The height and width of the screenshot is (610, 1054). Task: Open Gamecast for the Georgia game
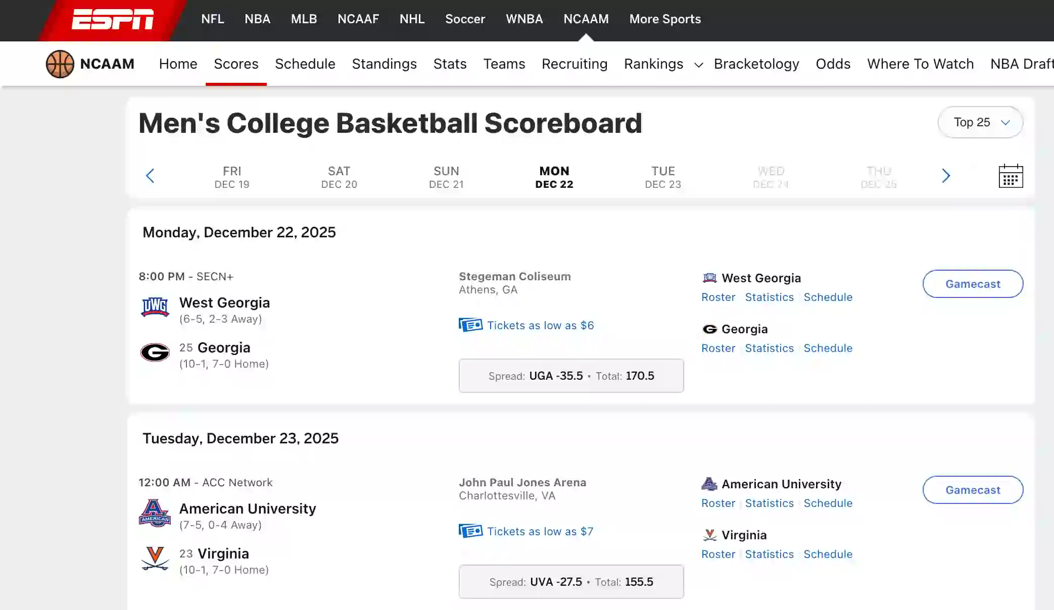[x=972, y=284]
